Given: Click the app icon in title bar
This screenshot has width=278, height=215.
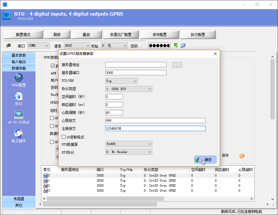Looking at the screenshot, I should 5,4.
